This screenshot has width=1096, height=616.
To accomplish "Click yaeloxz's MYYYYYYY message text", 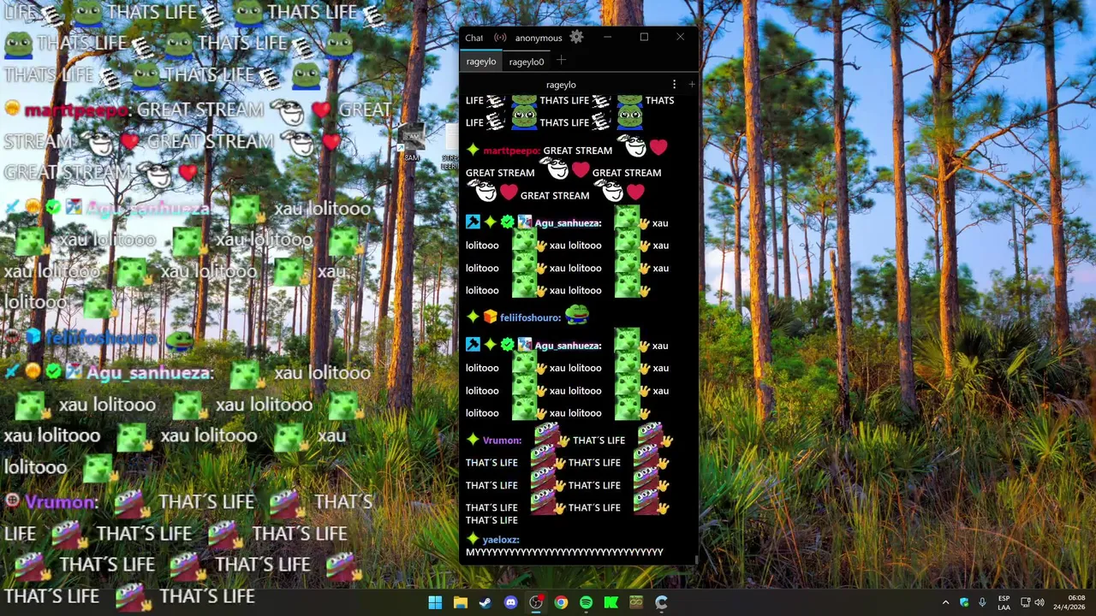I will (x=564, y=553).
